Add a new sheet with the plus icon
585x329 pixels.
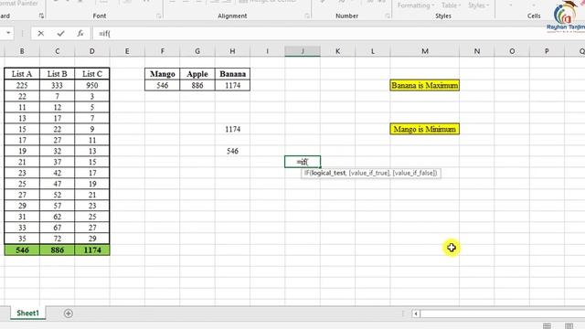coord(68,313)
